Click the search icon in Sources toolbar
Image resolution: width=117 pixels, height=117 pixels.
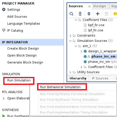click(71, 14)
